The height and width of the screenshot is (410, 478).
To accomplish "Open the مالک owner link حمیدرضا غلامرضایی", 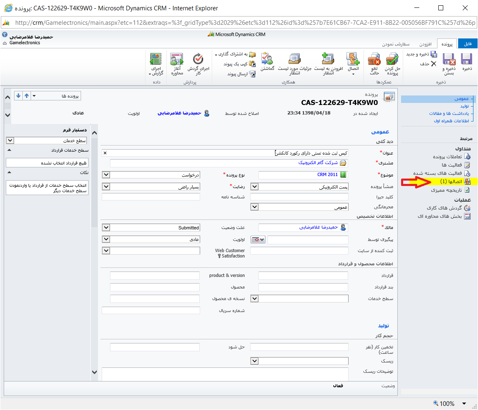I will [318, 227].
